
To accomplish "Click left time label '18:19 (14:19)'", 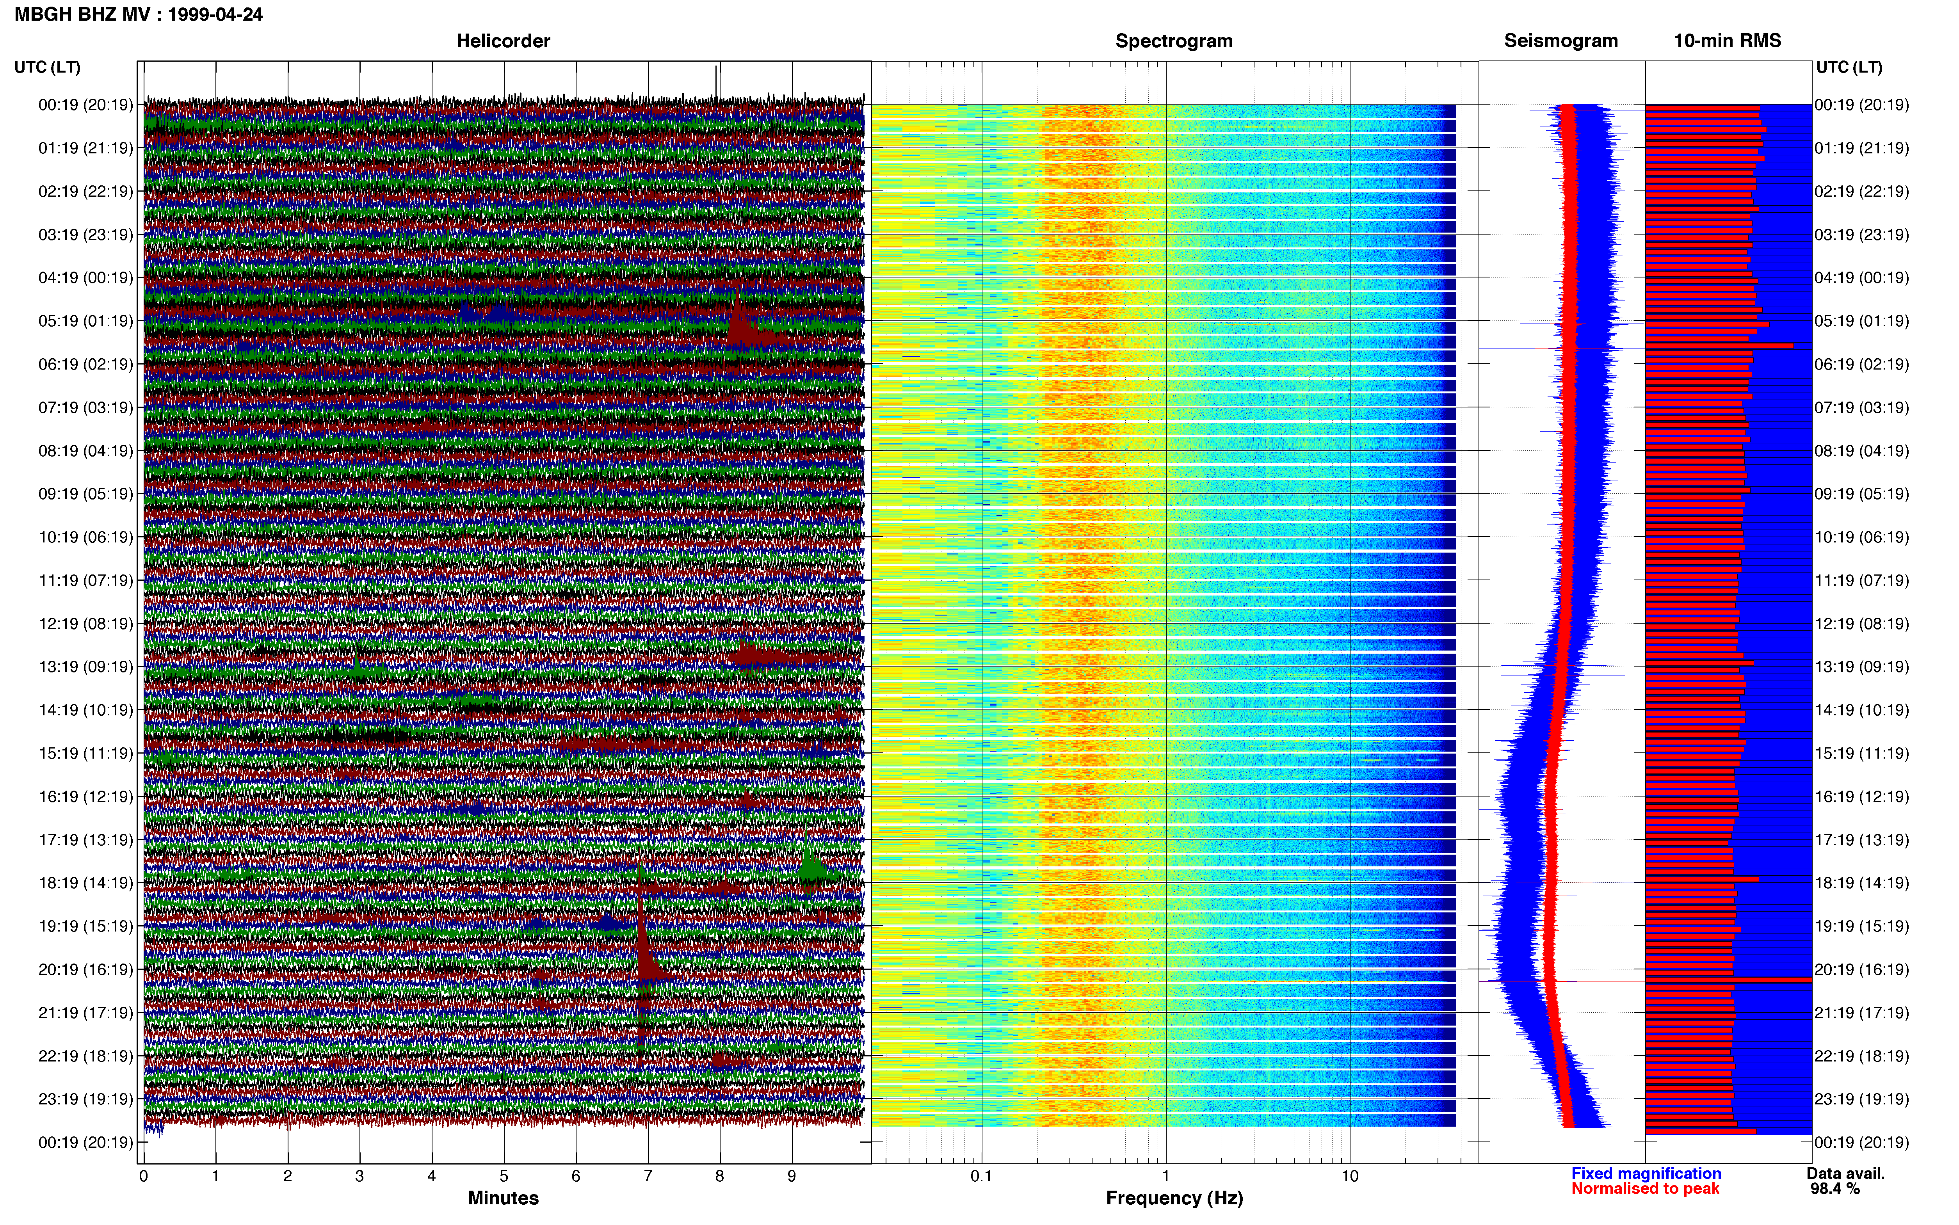I will coord(85,882).
